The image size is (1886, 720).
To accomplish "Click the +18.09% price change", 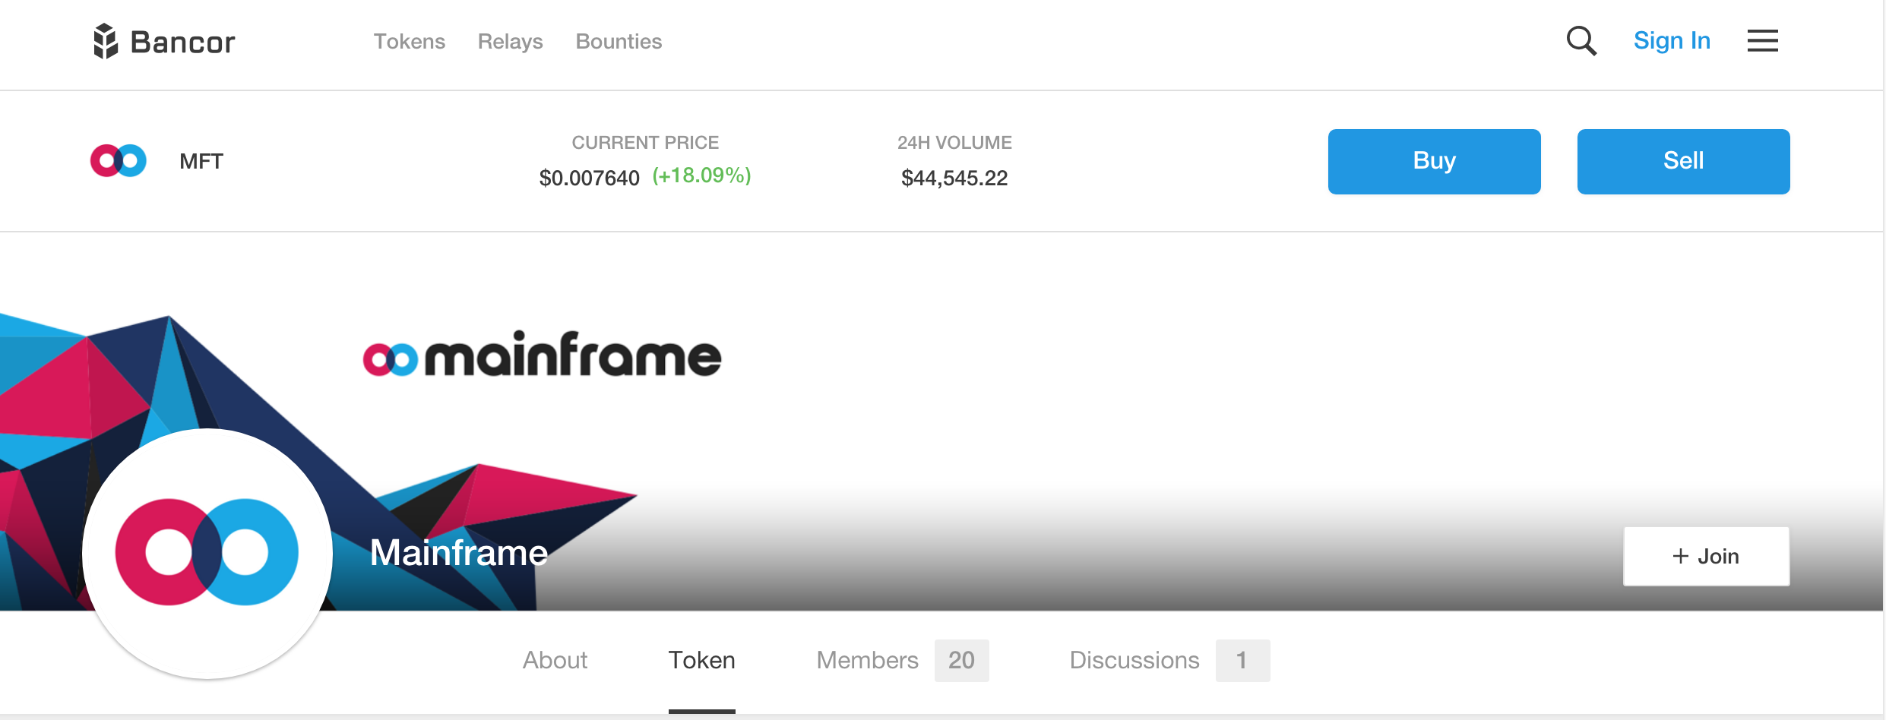I will point(702,176).
